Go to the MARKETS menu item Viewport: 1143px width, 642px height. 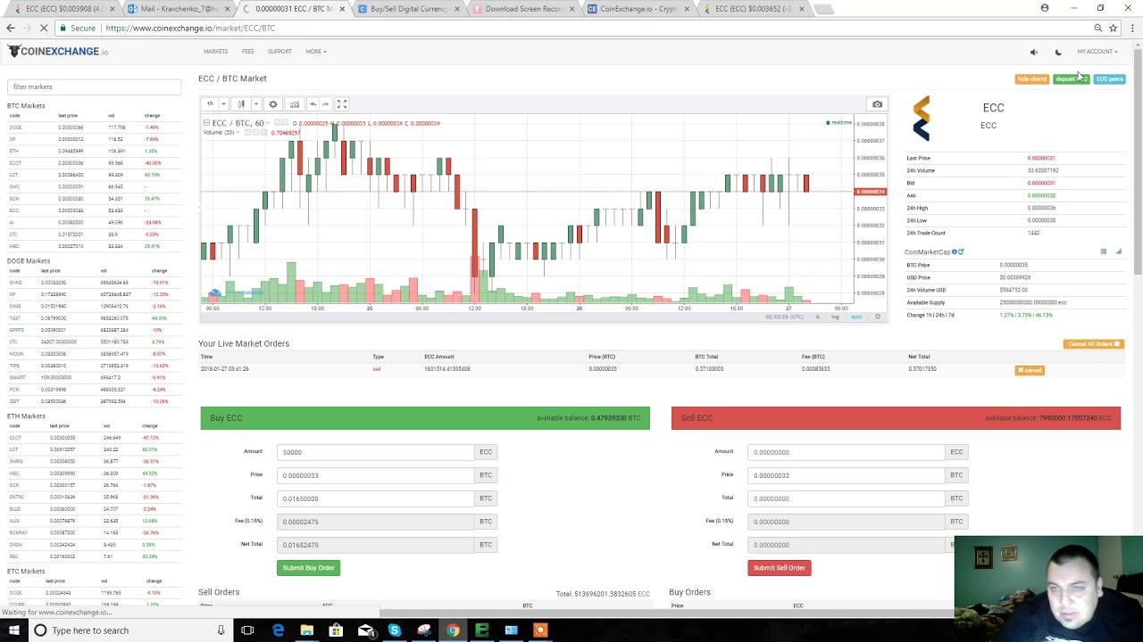[215, 52]
